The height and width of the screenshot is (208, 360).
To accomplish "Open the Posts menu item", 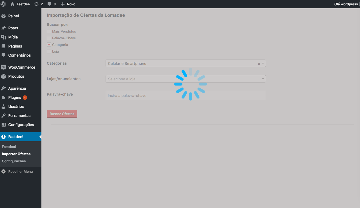I will tap(21, 28).
